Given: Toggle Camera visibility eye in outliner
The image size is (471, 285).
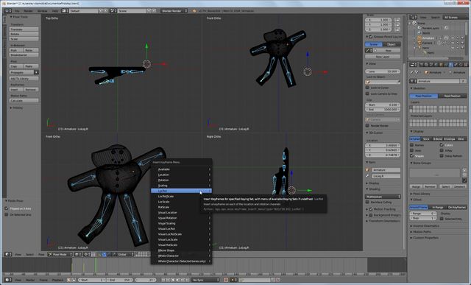Looking at the screenshot, I should [x=453, y=43].
